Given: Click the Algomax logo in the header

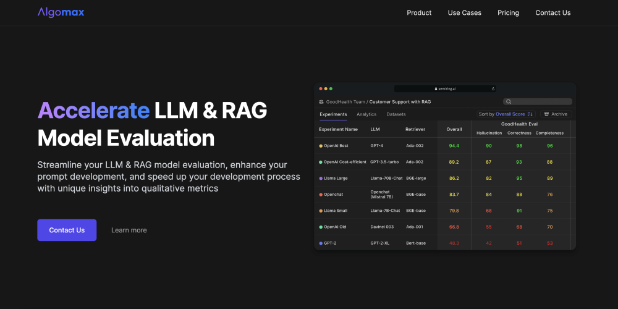Looking at the screenshot, I should pyautogui.click(x=61, y=12).
